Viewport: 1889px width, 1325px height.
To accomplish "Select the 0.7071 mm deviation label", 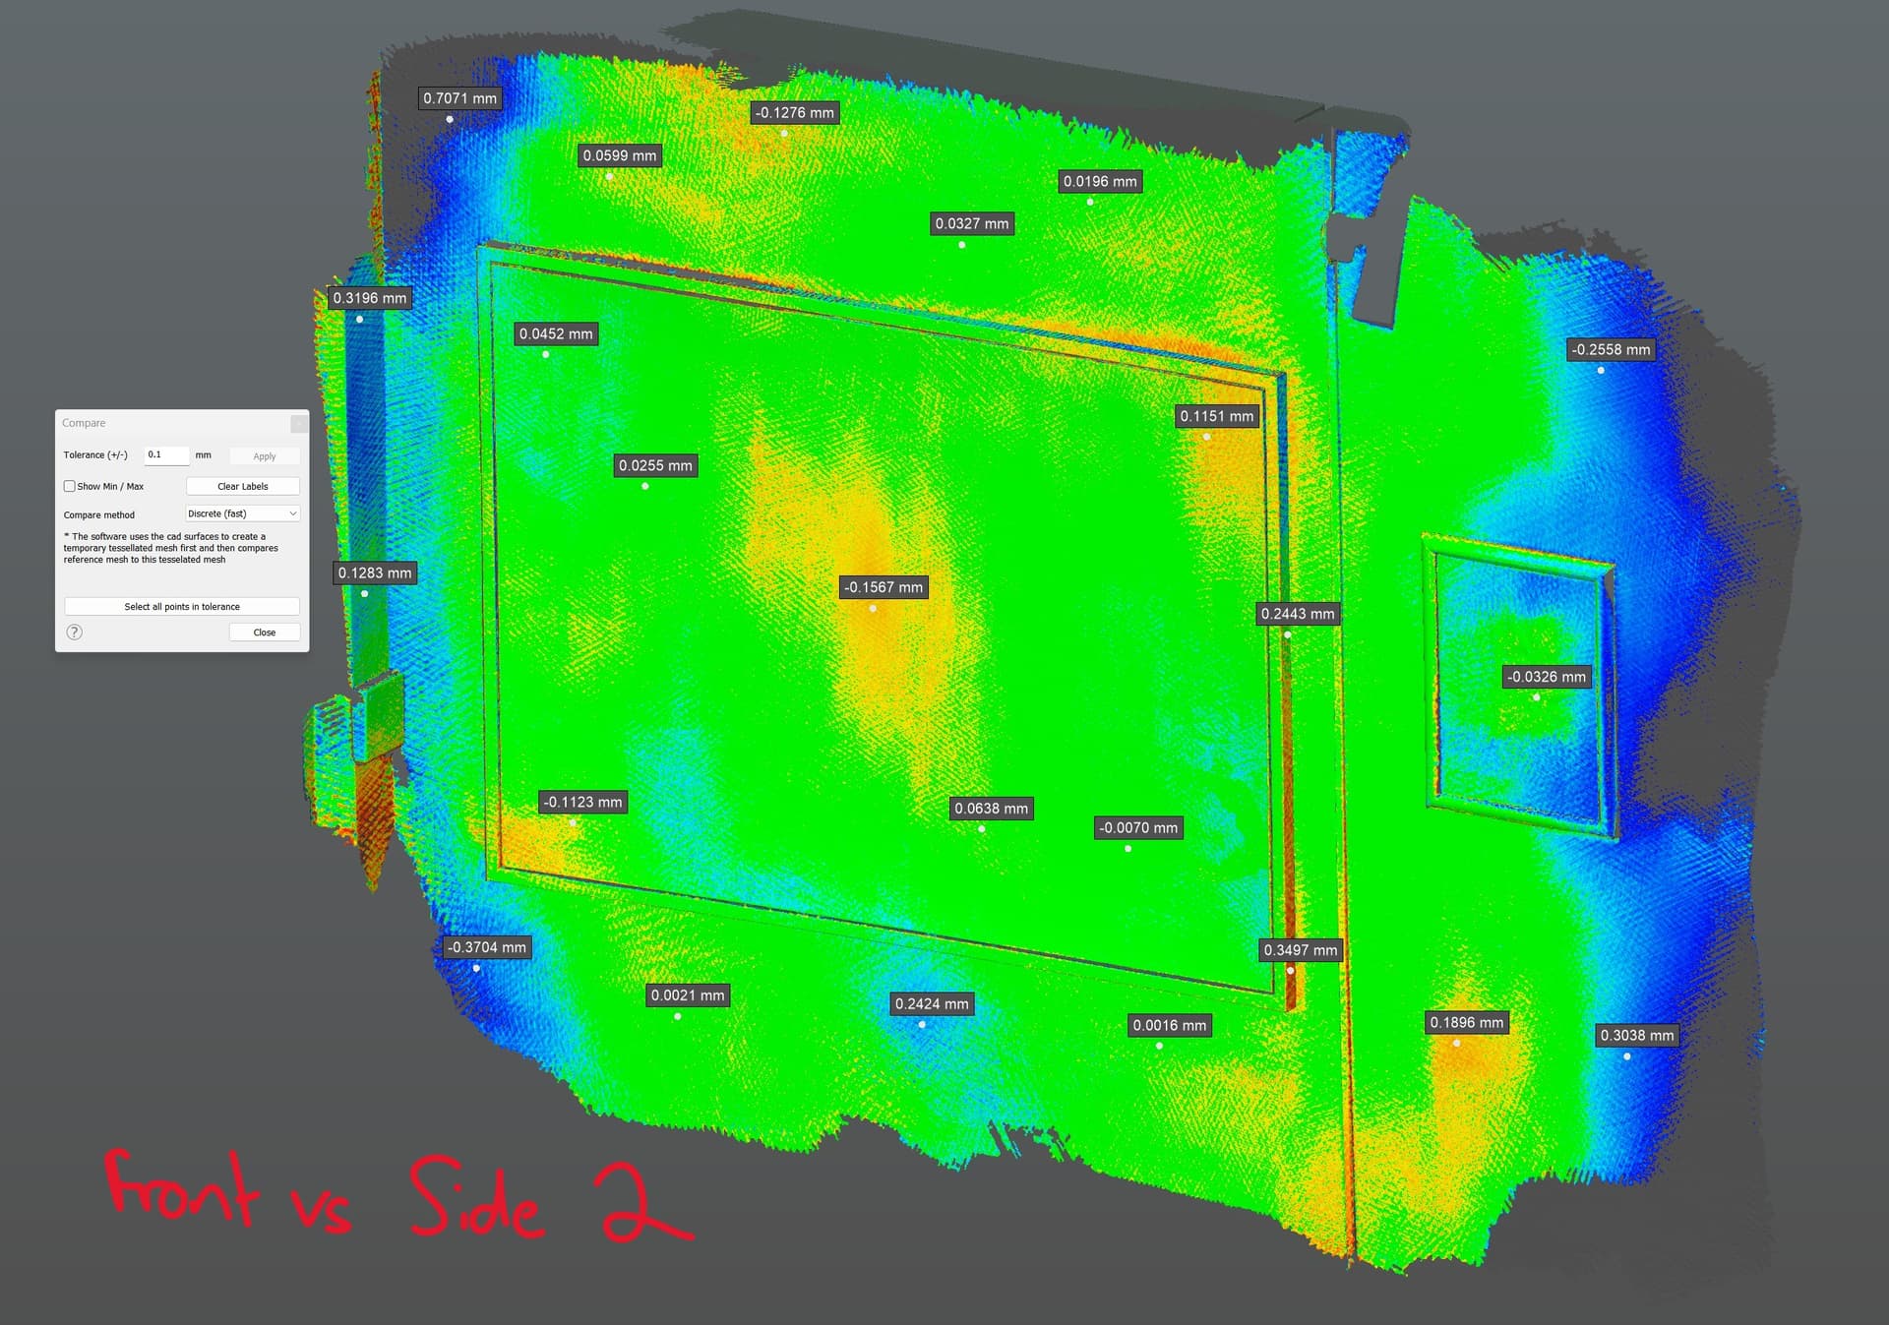I will click(x=459, y=98).
